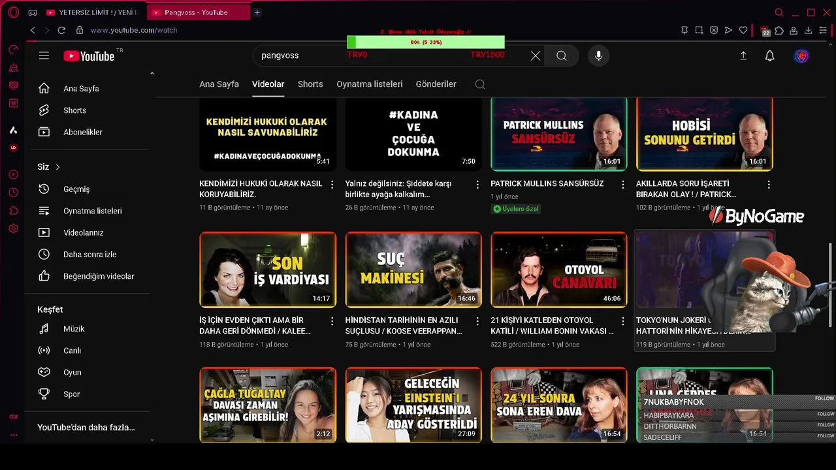The width and height of the screenshot is (836, 470).
Task: Open options for PATRICK MULLINS SANSÜRSÜZ video
Action: pos(623,185)
